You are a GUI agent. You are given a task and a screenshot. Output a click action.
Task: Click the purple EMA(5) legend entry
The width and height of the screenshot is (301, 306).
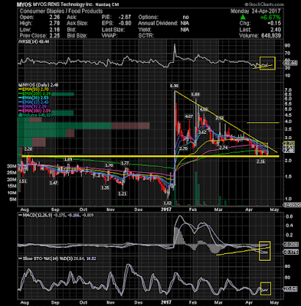tap(32, 106)
